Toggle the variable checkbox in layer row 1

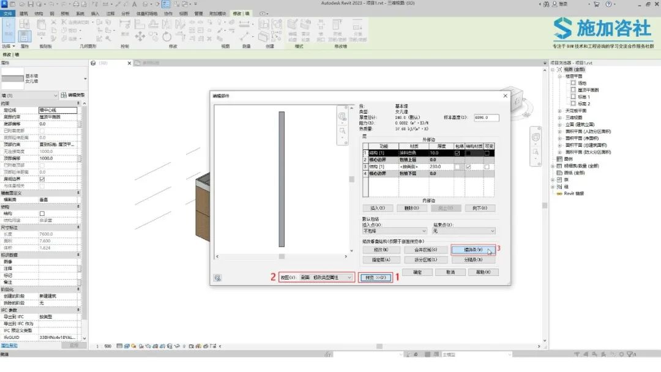487,154
